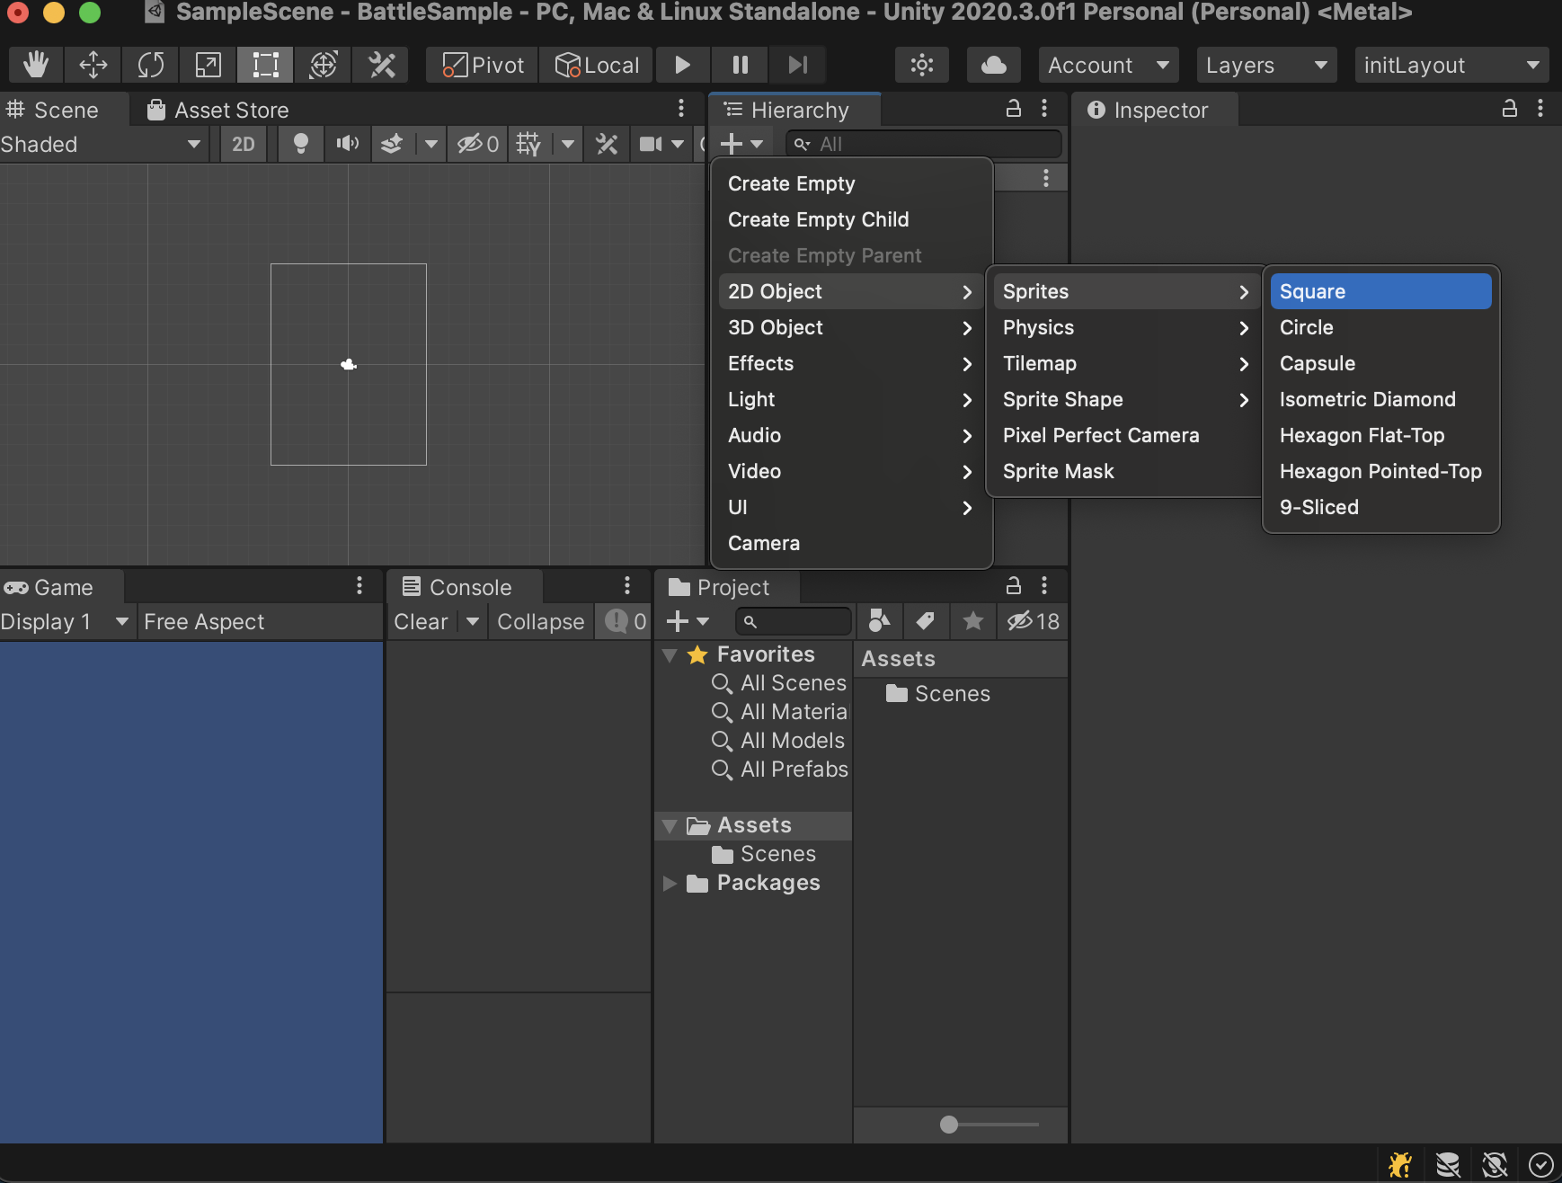Open Project create plus dropdown
Viewport: 1562px width, 1183px height.
pyautogui.click(x=688, y=621)
